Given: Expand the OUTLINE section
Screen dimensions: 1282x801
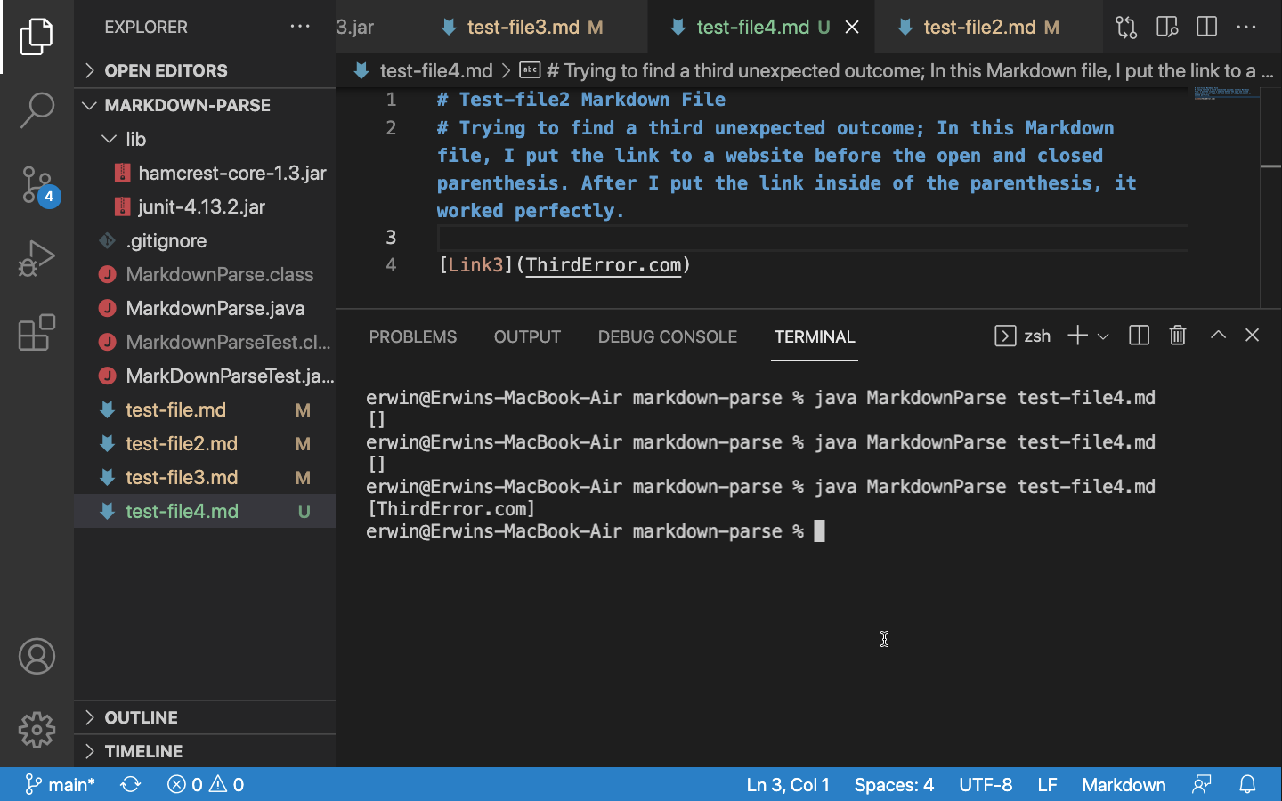Looking at the screenshot, I should coord(205,717).
